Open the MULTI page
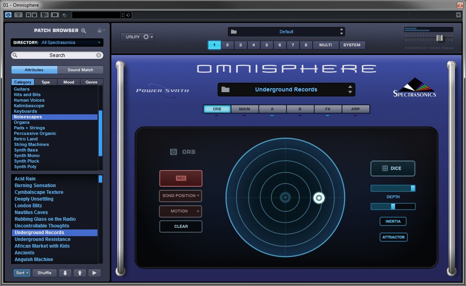The image size is (466, 286). coord(325,45)
